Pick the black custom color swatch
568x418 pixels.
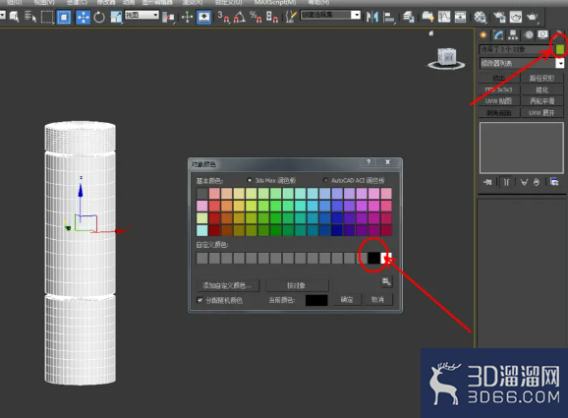click(x=373, y=258)
